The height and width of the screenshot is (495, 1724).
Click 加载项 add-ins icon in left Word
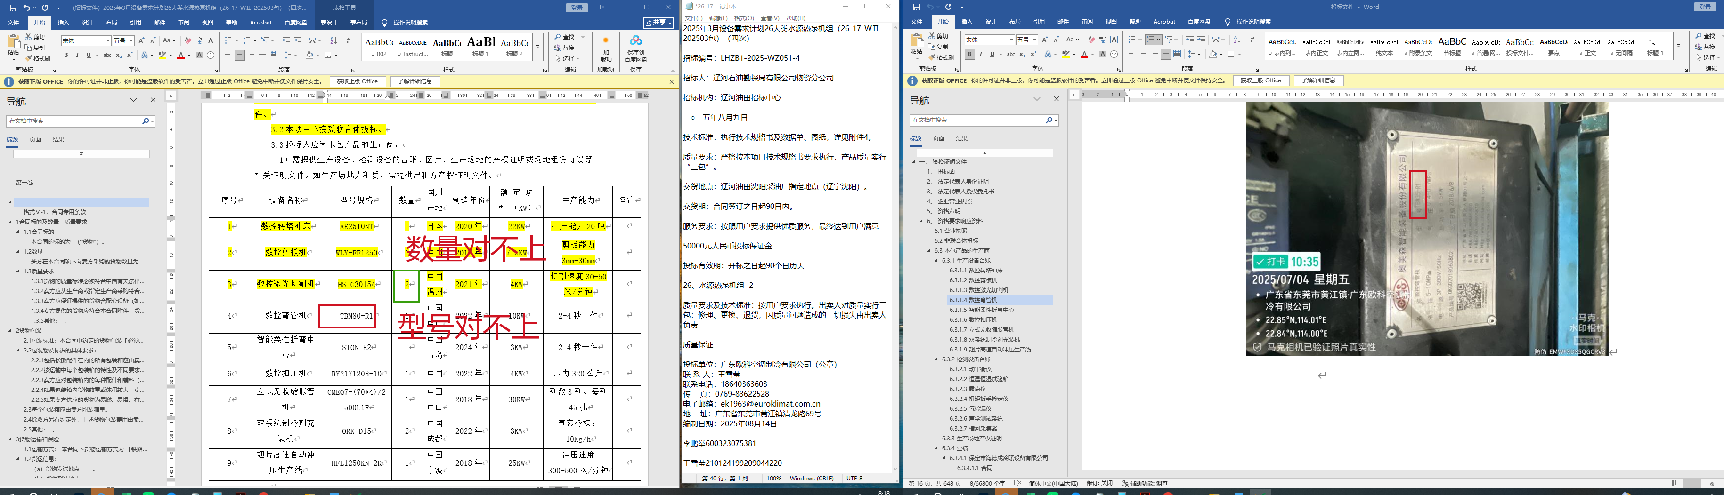606,49
